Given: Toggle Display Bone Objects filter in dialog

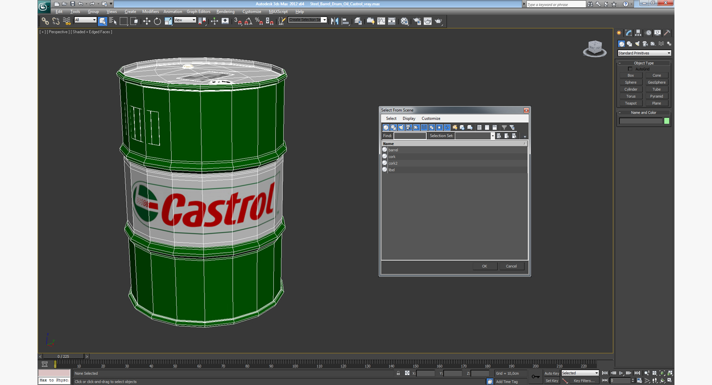Looking at the screenshot, I should click(447, 128).
